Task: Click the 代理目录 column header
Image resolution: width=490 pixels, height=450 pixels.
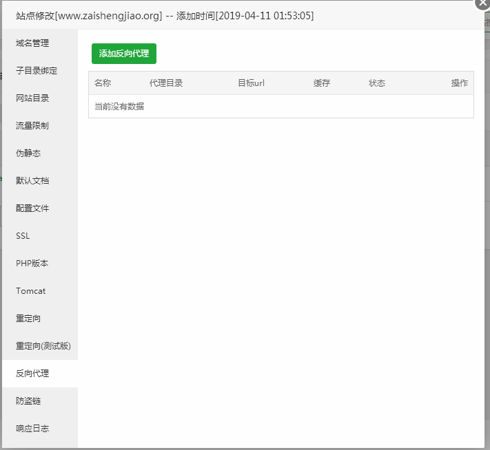Action: [166, 83]
